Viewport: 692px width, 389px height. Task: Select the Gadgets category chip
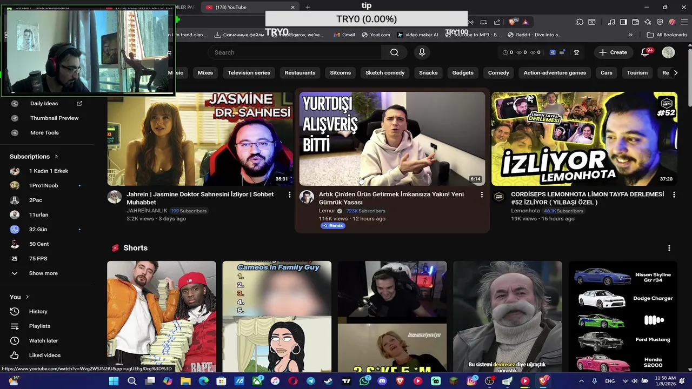coord(463,73)
